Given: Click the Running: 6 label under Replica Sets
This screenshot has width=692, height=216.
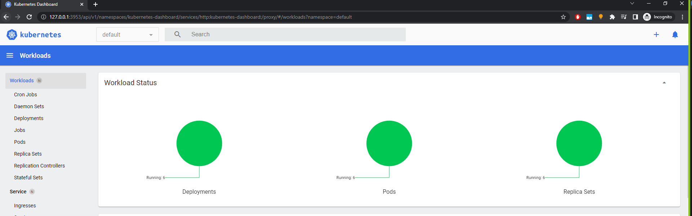Looking at the screenshot, I should point(536,178).
